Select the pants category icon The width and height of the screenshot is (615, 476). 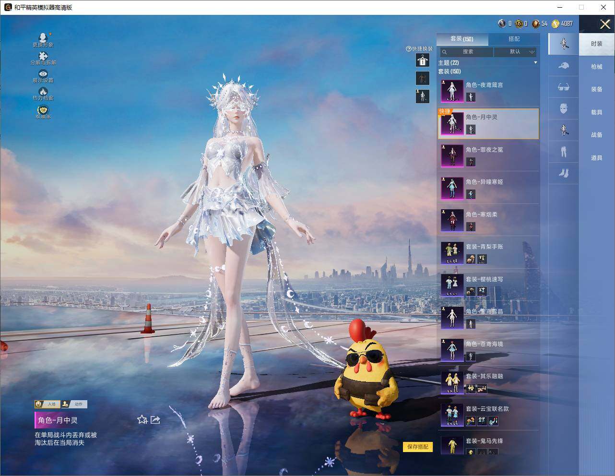point(564,151)
